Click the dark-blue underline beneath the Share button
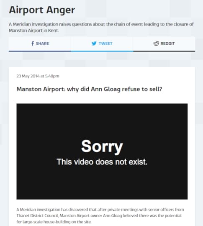 (40, 51)
